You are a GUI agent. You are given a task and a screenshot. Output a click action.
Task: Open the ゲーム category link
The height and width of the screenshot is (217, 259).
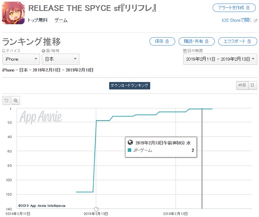point(61,20)
